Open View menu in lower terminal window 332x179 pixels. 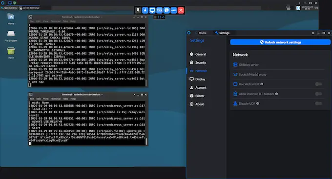click(46, 99)
